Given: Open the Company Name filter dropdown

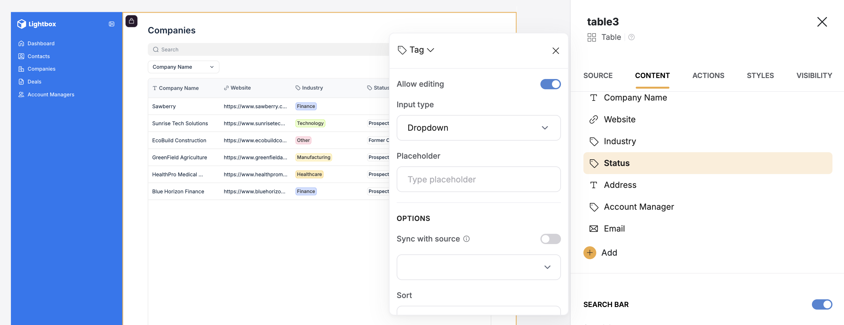Looking at the screenshot, I should pos(184,67).
